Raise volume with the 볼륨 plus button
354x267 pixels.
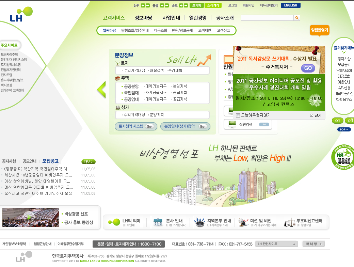[x=162, y=5]
